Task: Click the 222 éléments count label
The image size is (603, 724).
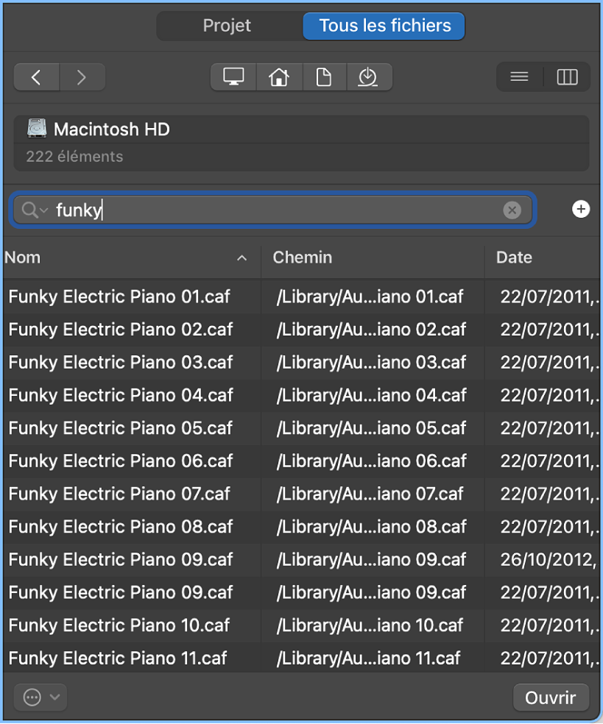Action: coord(74,157)
